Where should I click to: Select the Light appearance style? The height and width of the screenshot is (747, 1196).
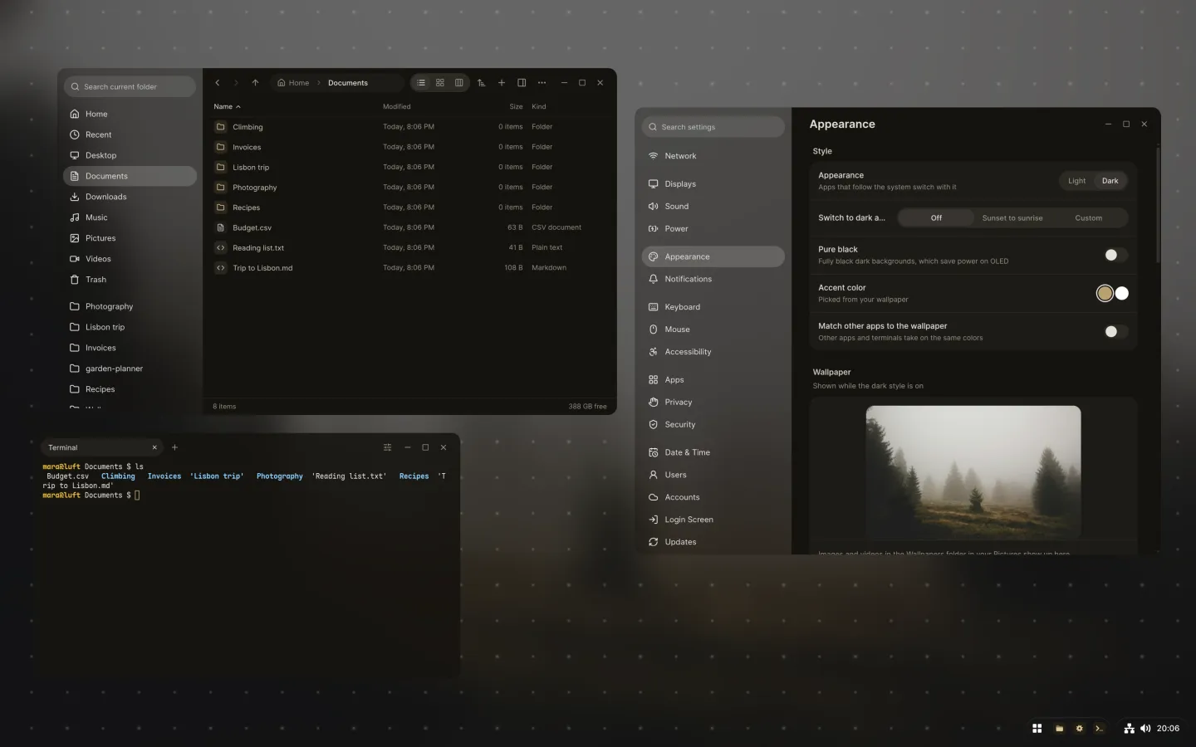[1076, 181]
